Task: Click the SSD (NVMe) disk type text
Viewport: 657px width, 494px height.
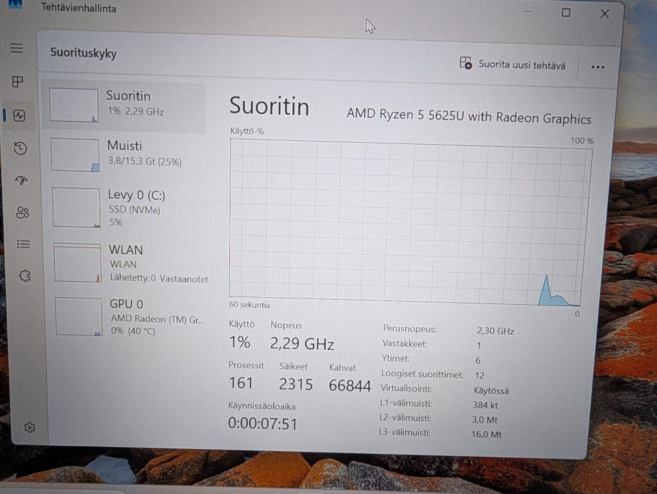Action: pyautogui.click(x=135, y=210)
